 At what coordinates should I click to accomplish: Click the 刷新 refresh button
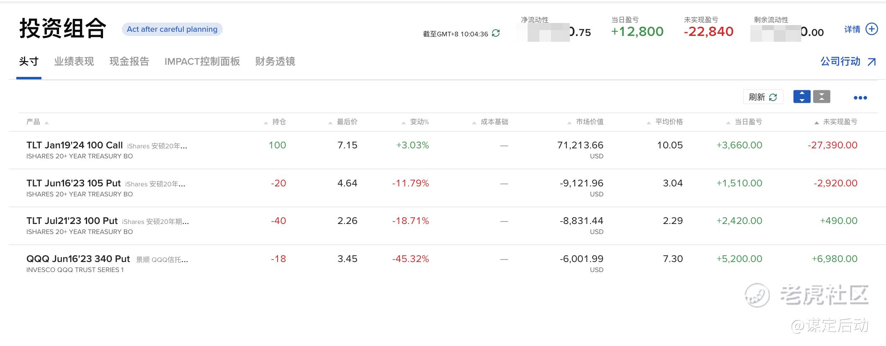pos(763,97)
